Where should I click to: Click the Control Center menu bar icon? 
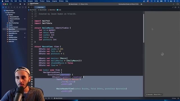point(171,1)
